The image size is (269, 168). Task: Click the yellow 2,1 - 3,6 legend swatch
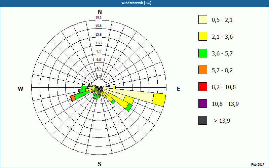pyautogui.click(x=203, y=36)
